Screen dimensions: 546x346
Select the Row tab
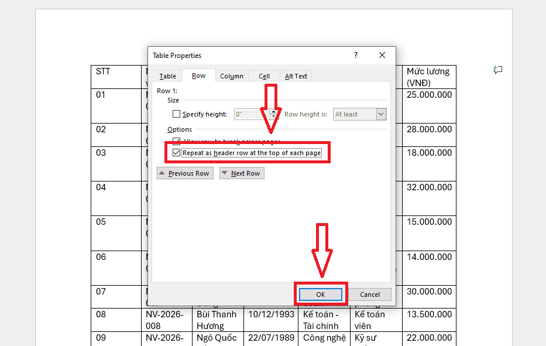[198, 76]
